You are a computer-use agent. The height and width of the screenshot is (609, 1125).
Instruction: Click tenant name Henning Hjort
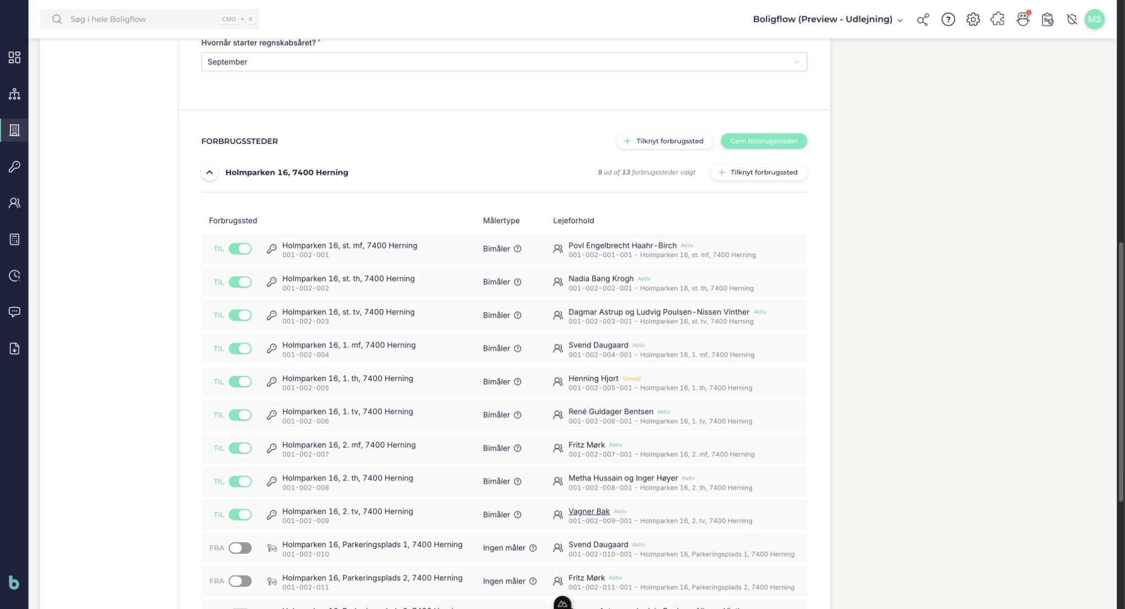(x=593, y=378)
